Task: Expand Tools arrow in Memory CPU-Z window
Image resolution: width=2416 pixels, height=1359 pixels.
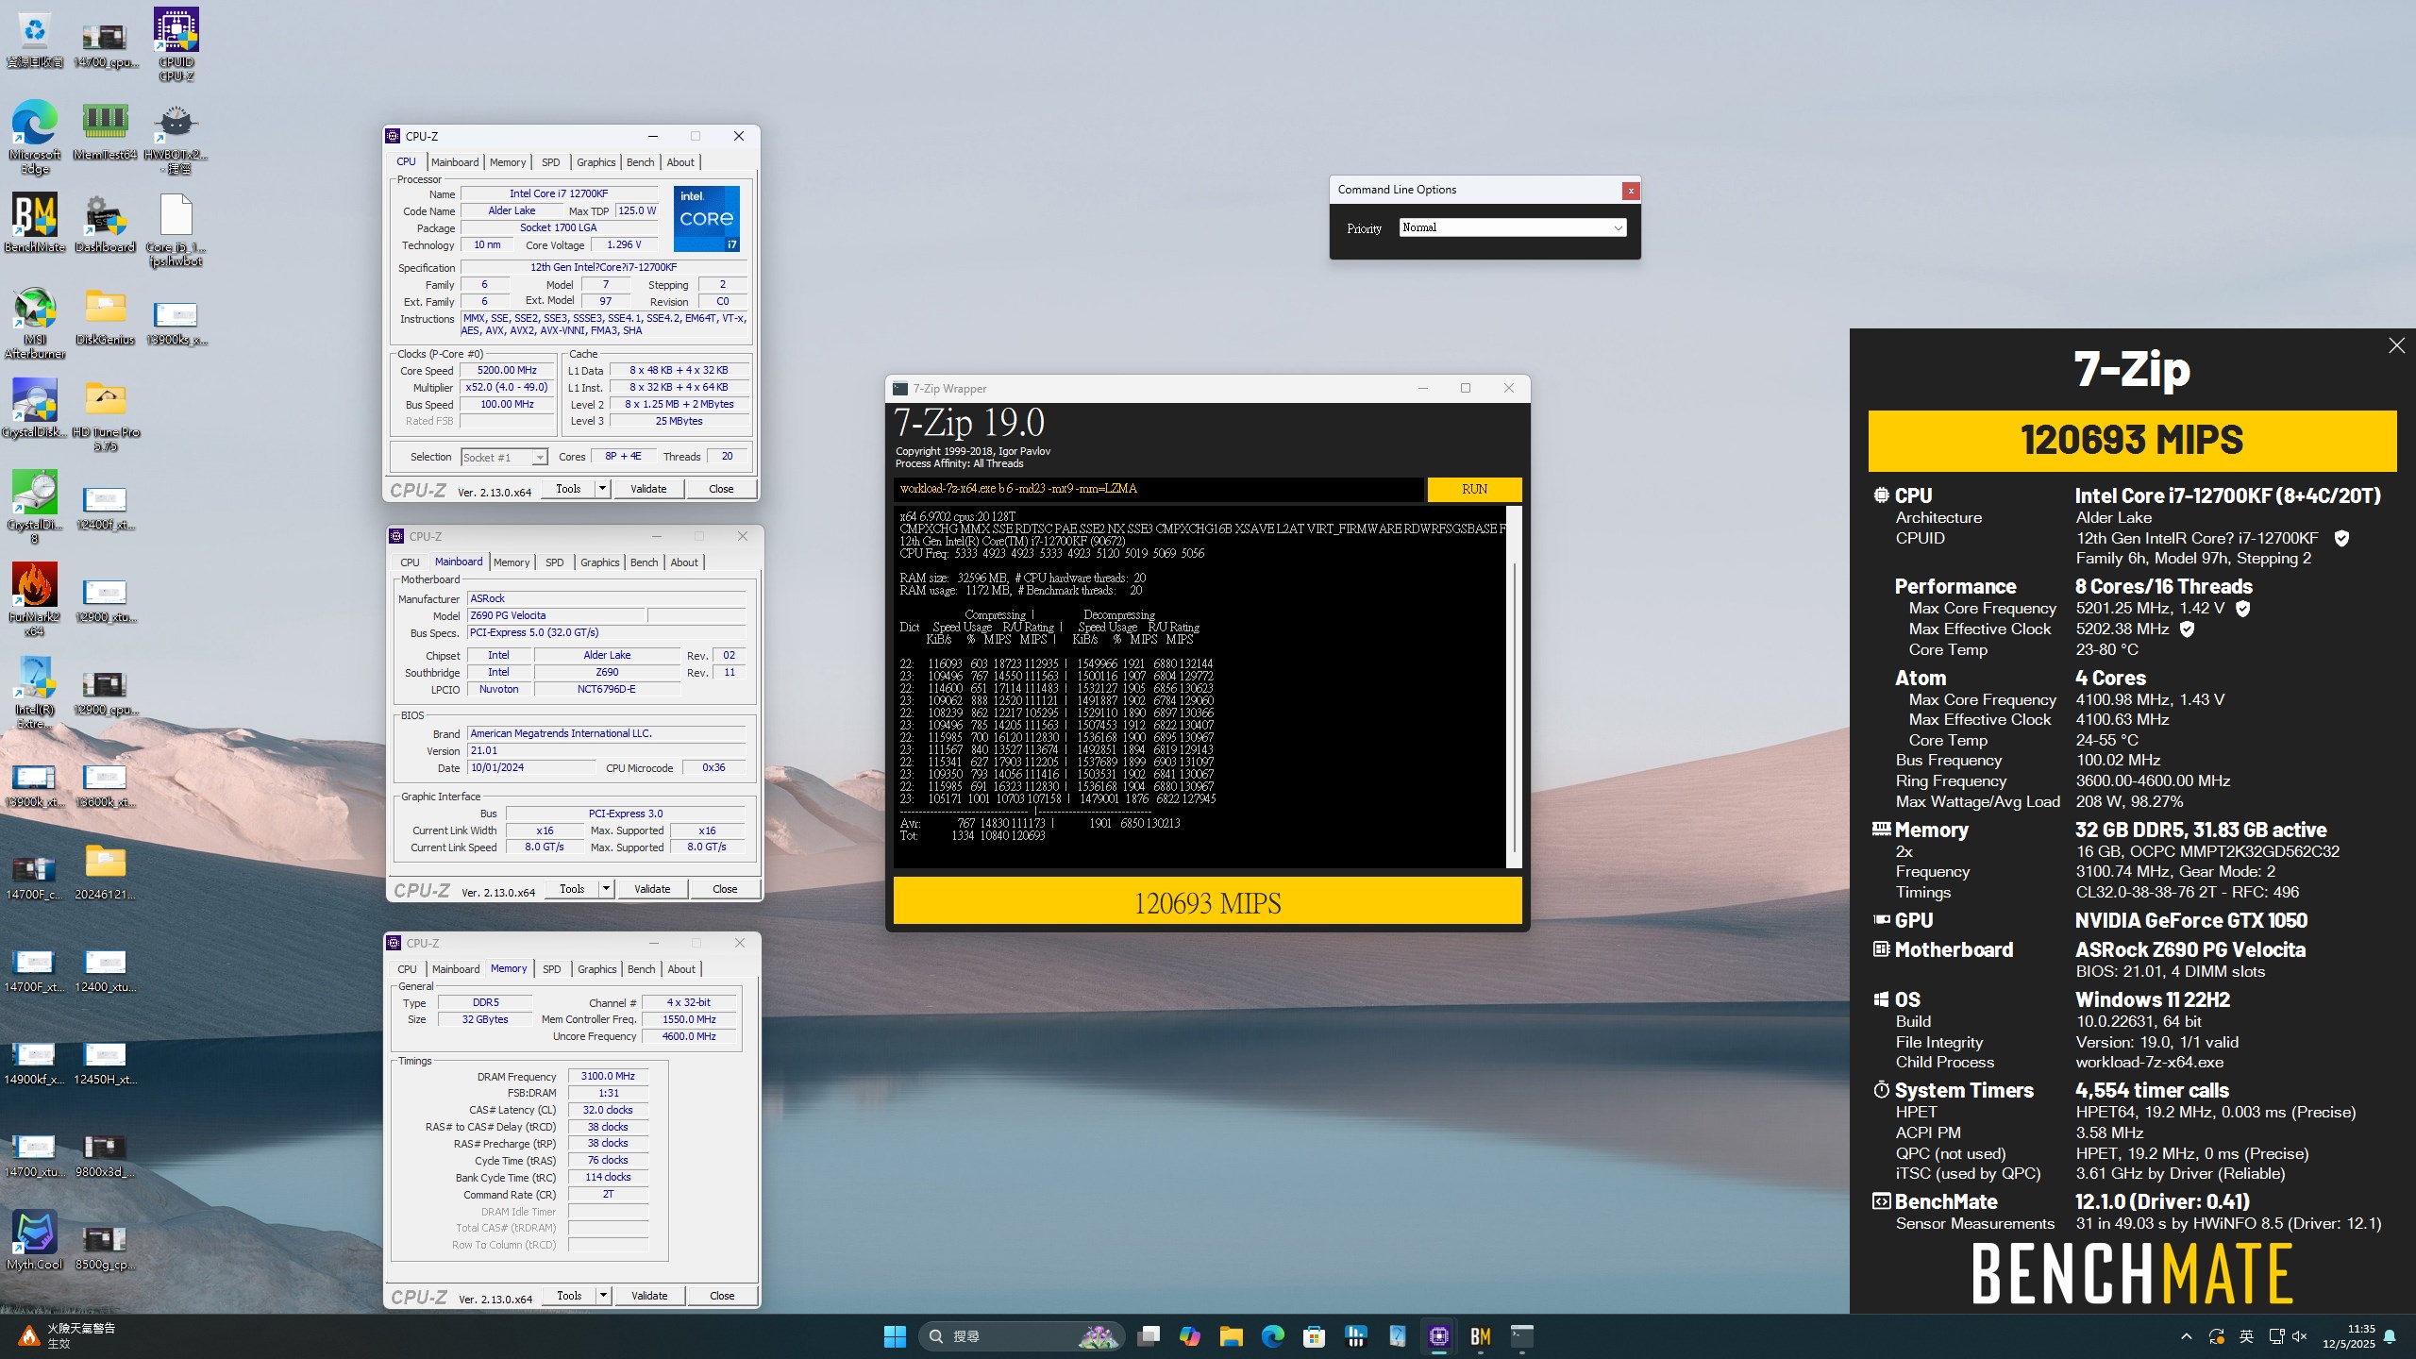Action: point(602,1296)
